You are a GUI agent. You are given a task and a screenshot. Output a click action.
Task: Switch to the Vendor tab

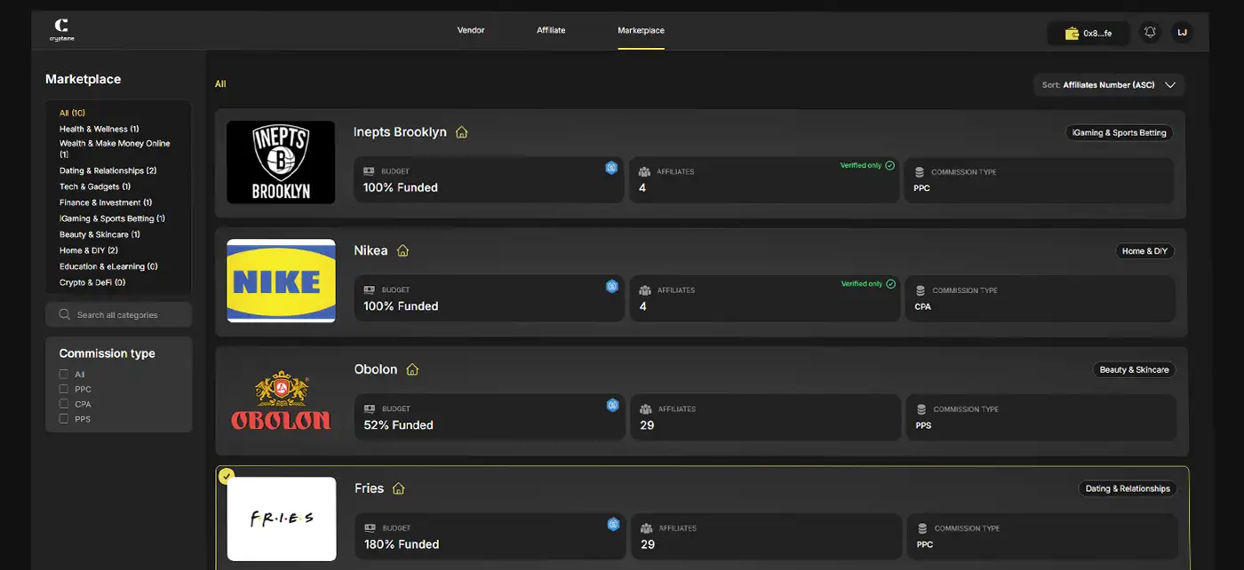tap(471, 30)
